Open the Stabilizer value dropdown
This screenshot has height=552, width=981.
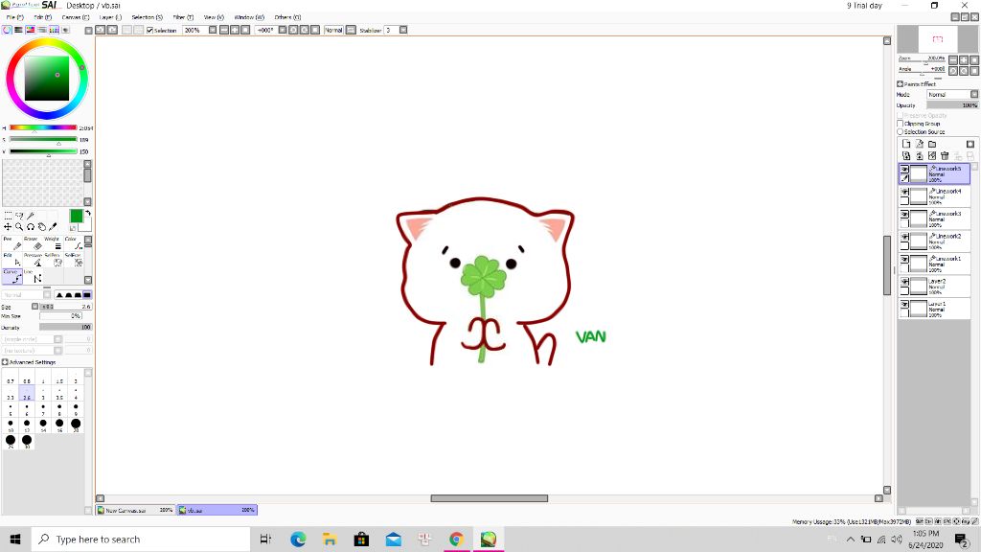403,30
